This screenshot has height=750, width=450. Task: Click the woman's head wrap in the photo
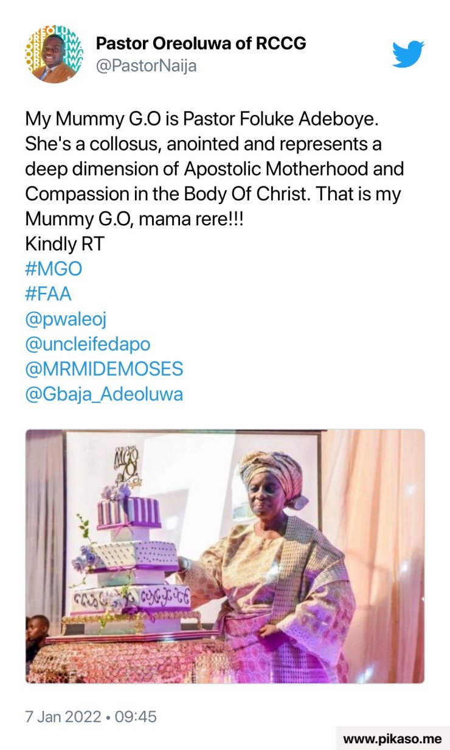click(x=271, y=472)
